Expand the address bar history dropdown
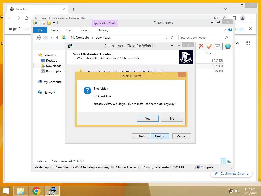 pos(166,38)
